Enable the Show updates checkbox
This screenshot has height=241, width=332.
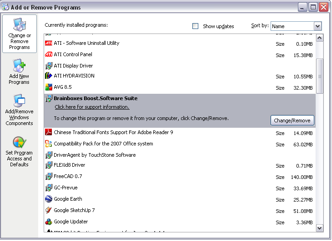pos(195,26)
